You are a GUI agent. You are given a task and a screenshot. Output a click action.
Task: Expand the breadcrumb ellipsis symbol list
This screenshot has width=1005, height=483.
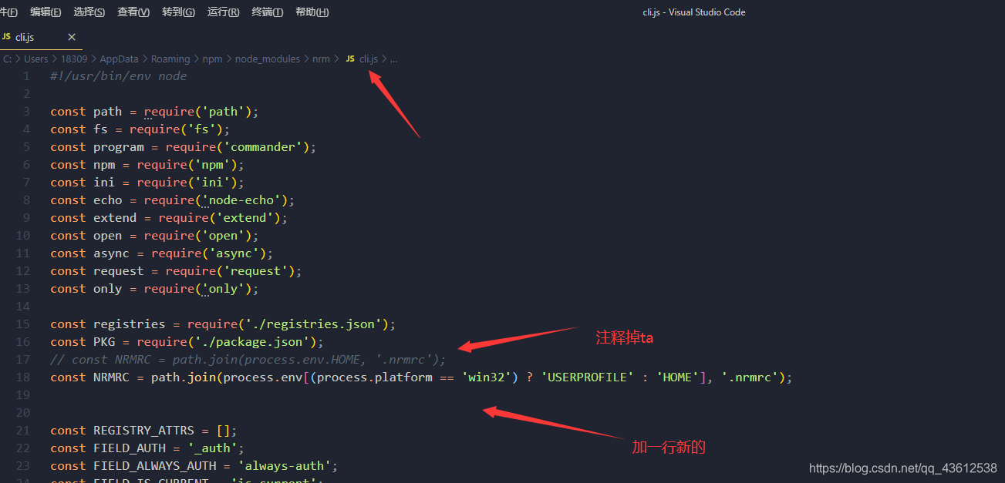(x=394, y=59)
